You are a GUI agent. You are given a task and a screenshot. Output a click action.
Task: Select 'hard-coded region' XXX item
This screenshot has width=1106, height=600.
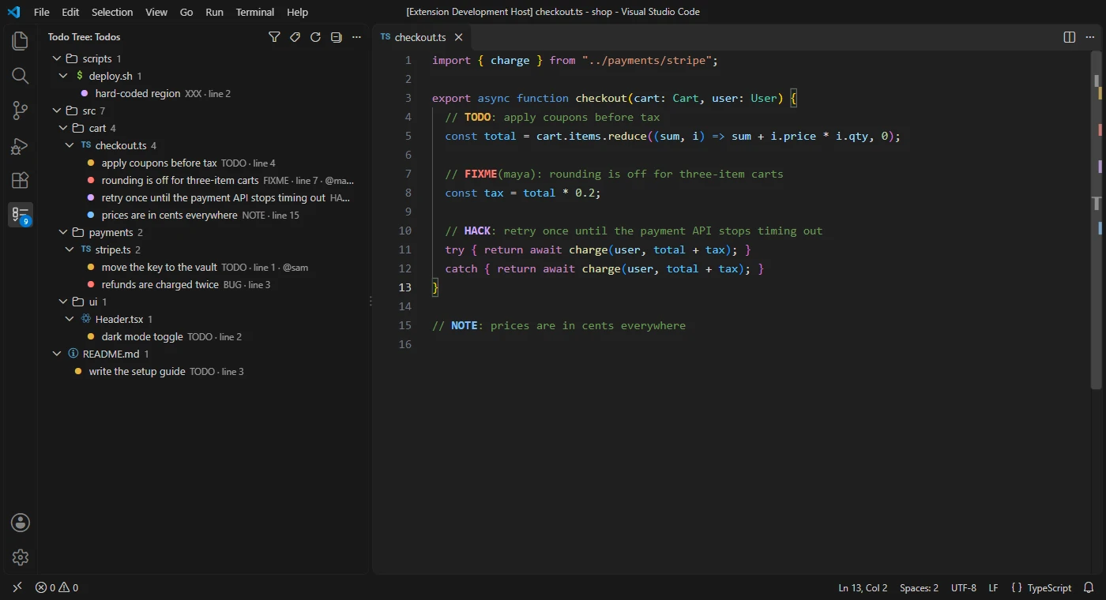(x=204, y=93)
